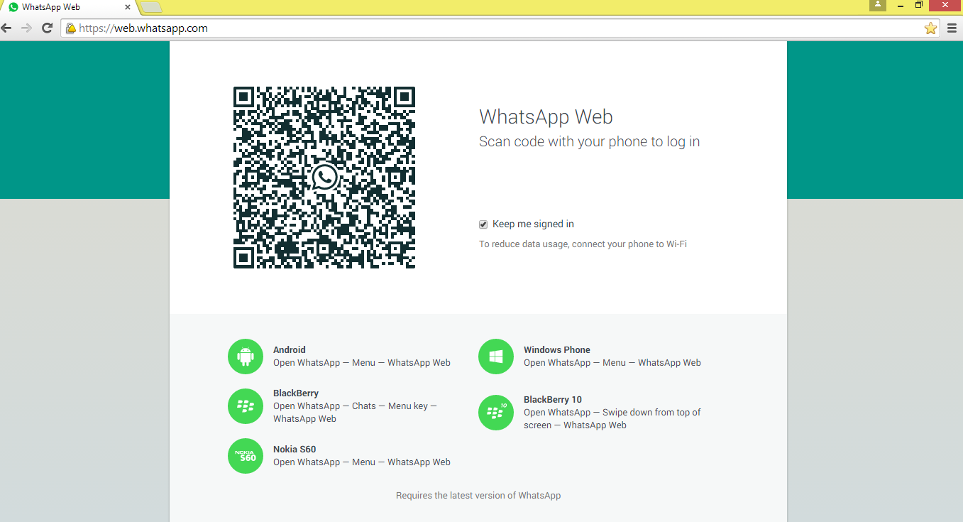Image resolution: width=963 pixels, height=522 pixels.
Task: Click the BlackBerry logo icon
Action: point(246,406)
